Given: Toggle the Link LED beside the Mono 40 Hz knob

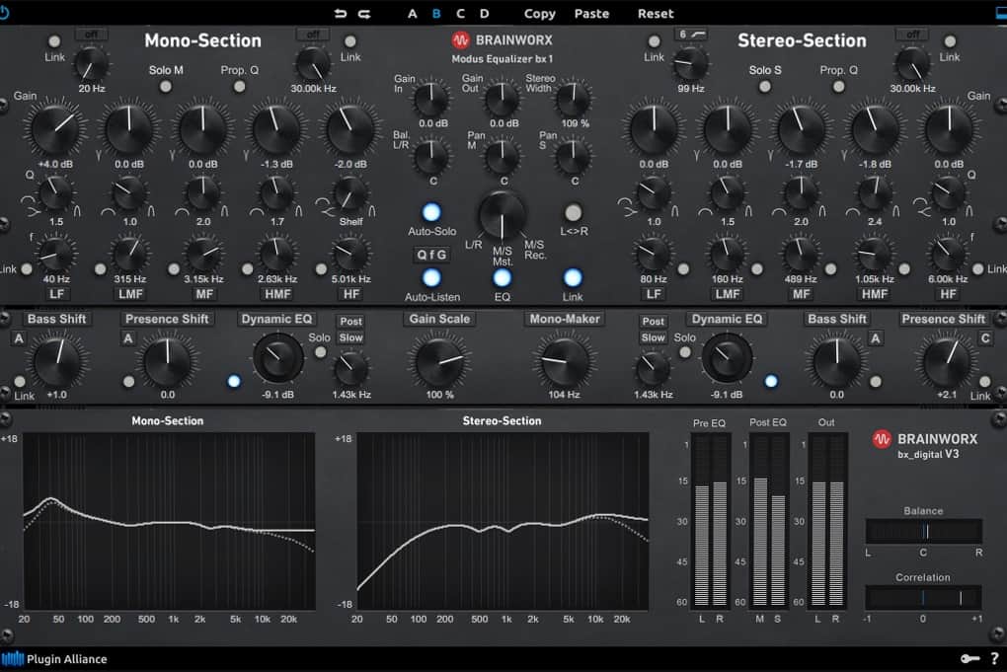Looking at the screenshot, I should 27,269.
